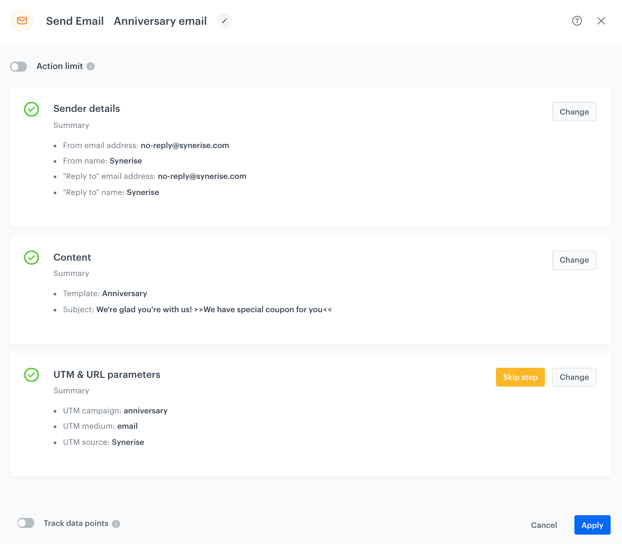Change the UTM & URL parameters
Viewport: 622px width, 544px height.
[574, 377]
